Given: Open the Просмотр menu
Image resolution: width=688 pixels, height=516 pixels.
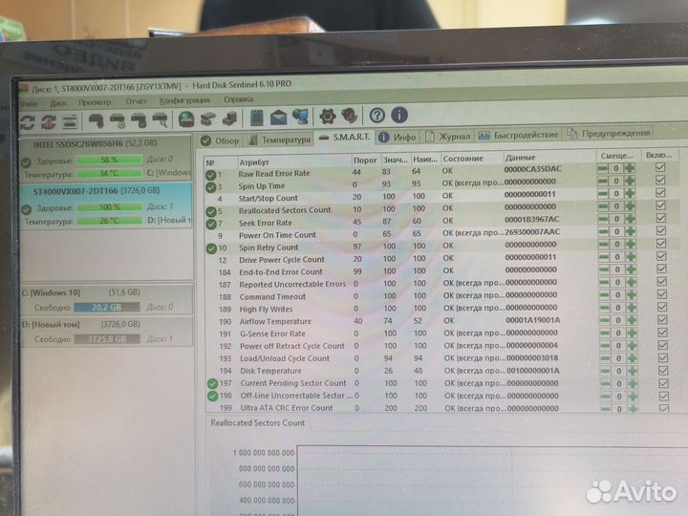Looking at the screenshot, I should [x=95, y=102].
